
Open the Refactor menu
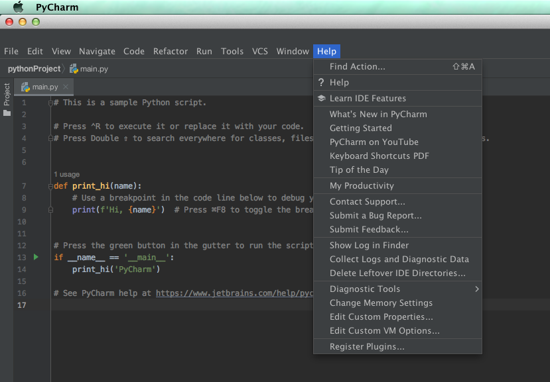tap(171, 51)
